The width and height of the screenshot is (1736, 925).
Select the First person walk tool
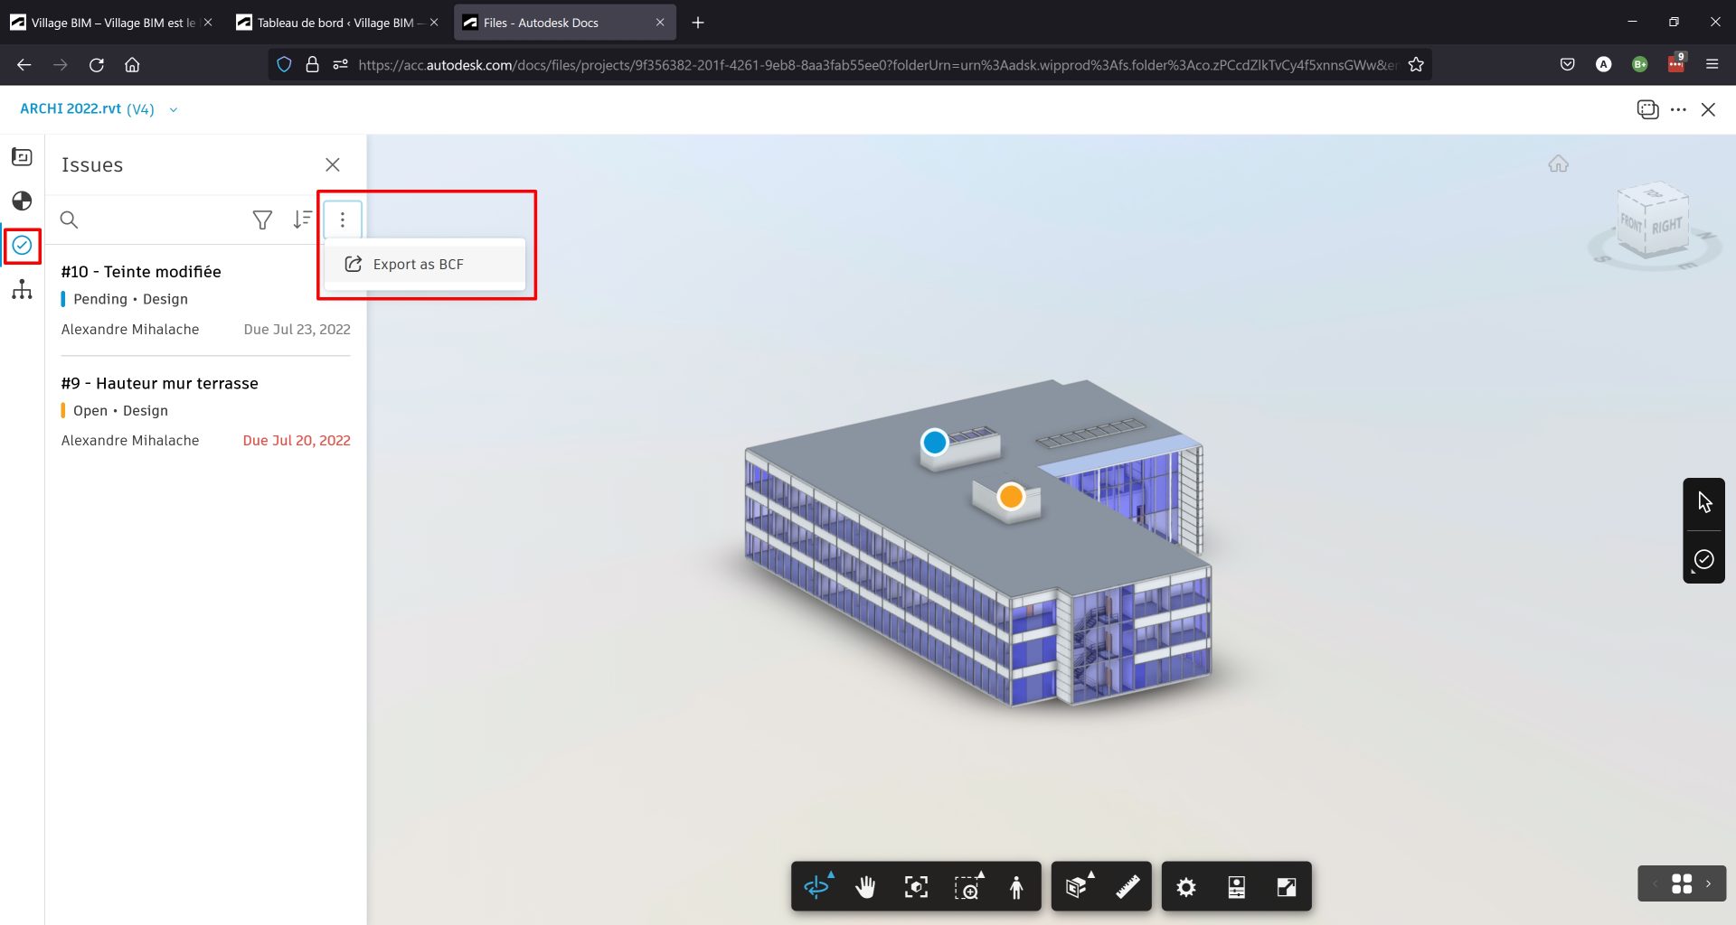(x=1016, y=887)
